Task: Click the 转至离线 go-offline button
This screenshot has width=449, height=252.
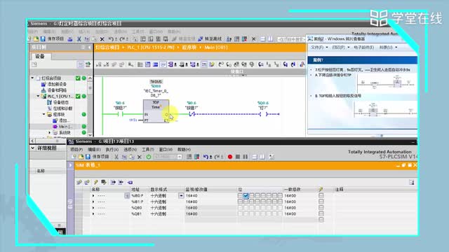Action: (x=210, y=39)
